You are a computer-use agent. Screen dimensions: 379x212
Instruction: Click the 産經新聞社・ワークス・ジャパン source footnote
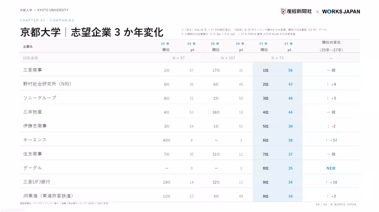click(x=64, y=203)
